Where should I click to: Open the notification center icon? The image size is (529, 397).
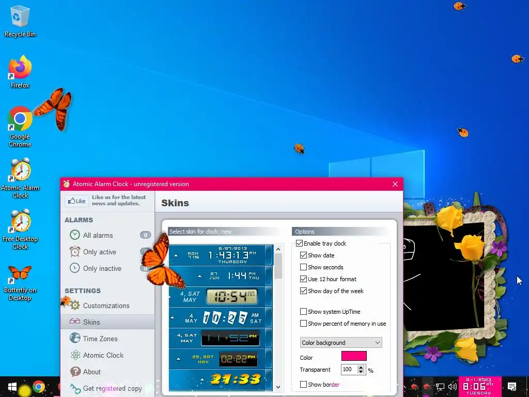pyautogui.click(x=512, y=387)
